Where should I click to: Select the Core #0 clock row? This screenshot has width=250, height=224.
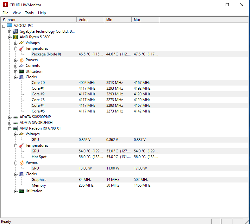click(140, 83)
